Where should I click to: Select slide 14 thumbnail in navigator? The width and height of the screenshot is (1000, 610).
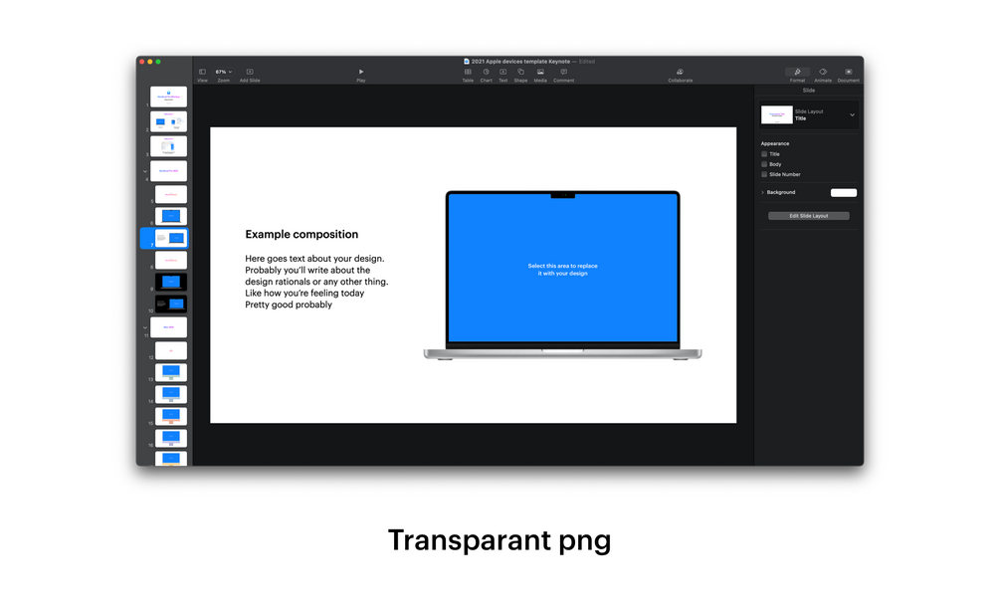(171, 394)
